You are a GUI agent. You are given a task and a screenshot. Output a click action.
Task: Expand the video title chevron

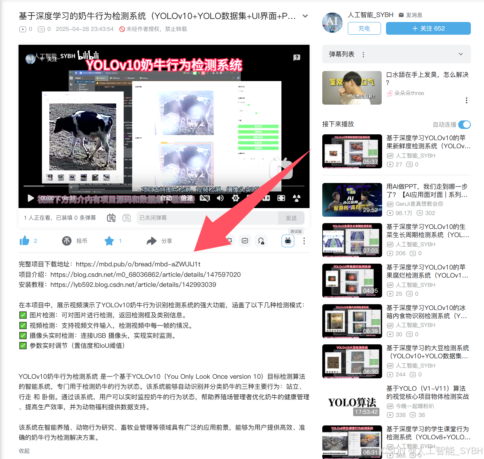[x=305, y=16]
